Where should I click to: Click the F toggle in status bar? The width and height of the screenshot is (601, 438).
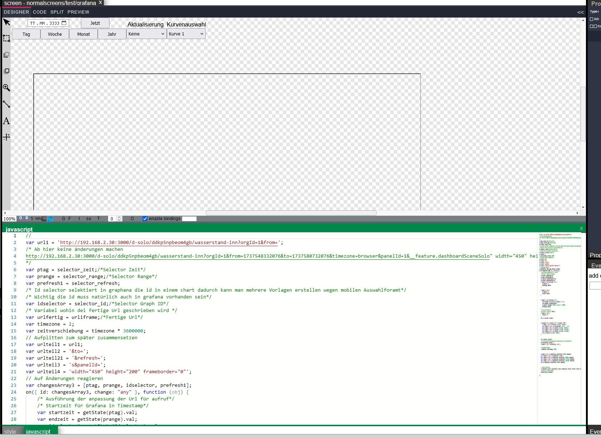(x=69, y=219)
